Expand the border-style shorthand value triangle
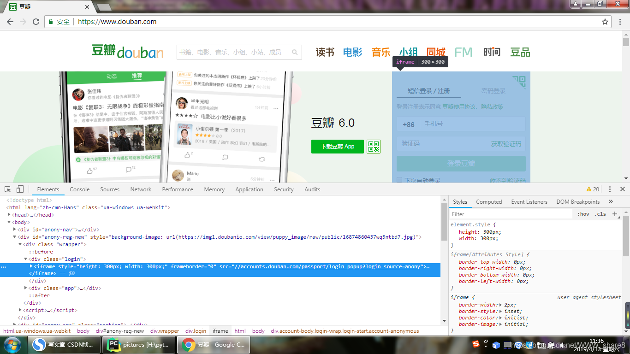The height and width of the screenshot is (354, 630). click(x=501, y=311)
